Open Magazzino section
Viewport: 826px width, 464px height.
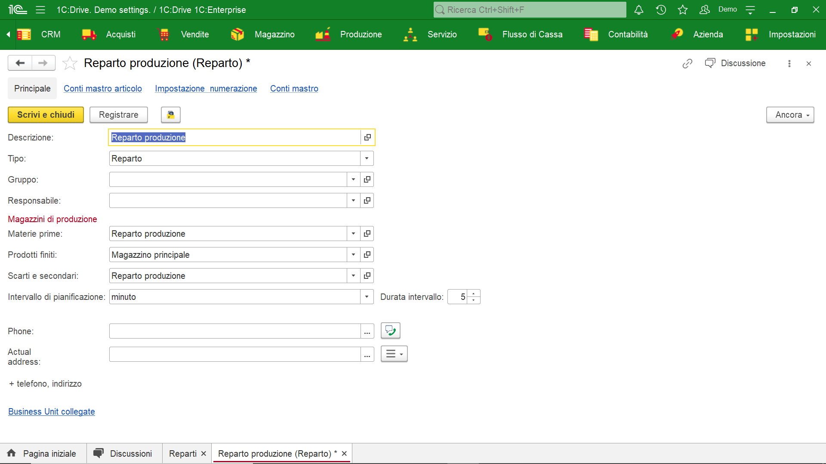(262, 34)
